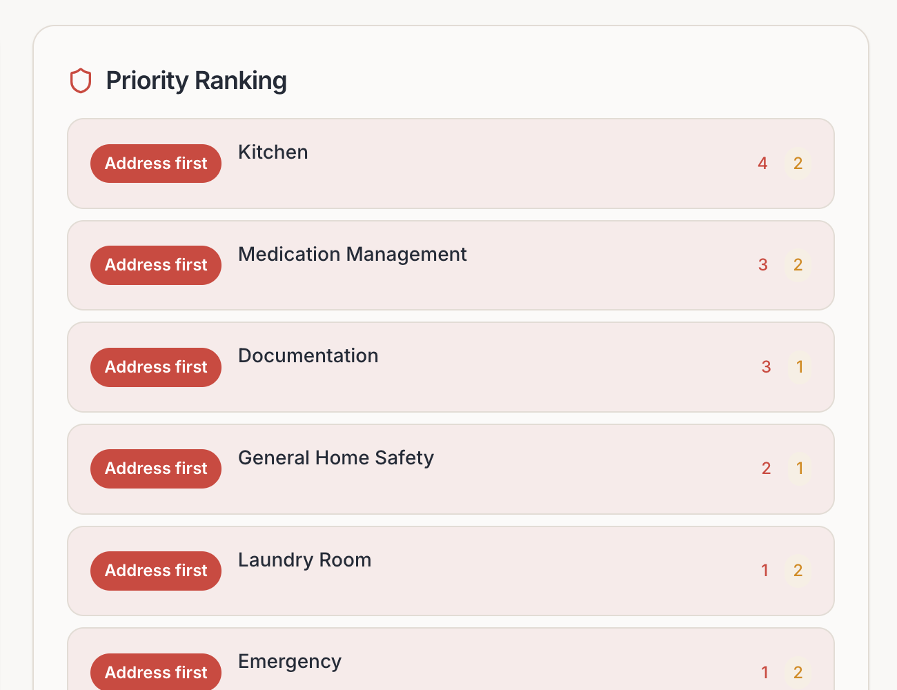The height and width of the screenshot is (690, 897).
Task: Click General Home Safety's amber count badge
Action: pos(800,469)
